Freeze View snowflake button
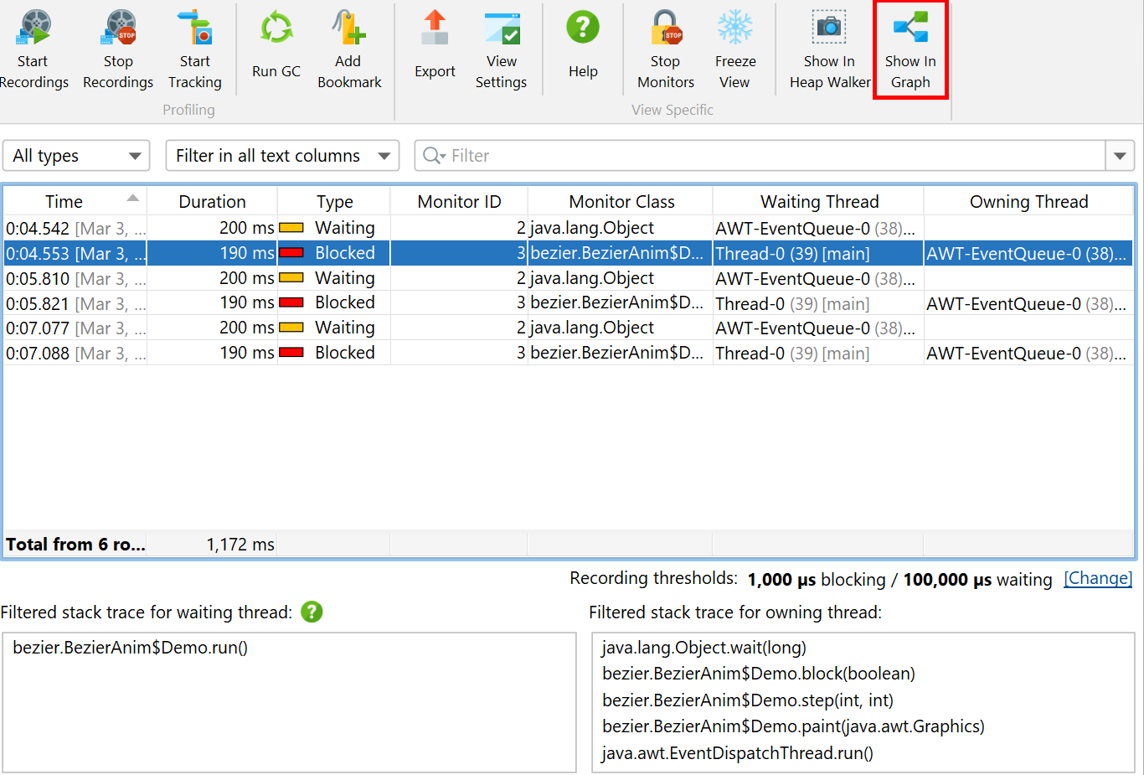 point(735,50)
